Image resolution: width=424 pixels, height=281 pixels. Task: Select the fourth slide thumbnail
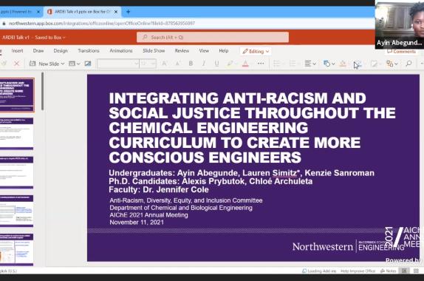pyautogui.click(x=16, y=211)
